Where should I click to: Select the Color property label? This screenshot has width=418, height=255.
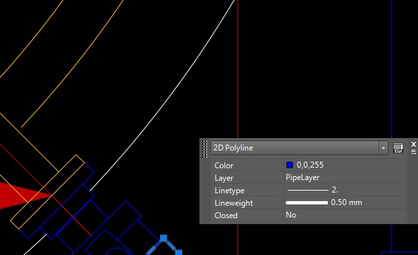tap(224, 166)
